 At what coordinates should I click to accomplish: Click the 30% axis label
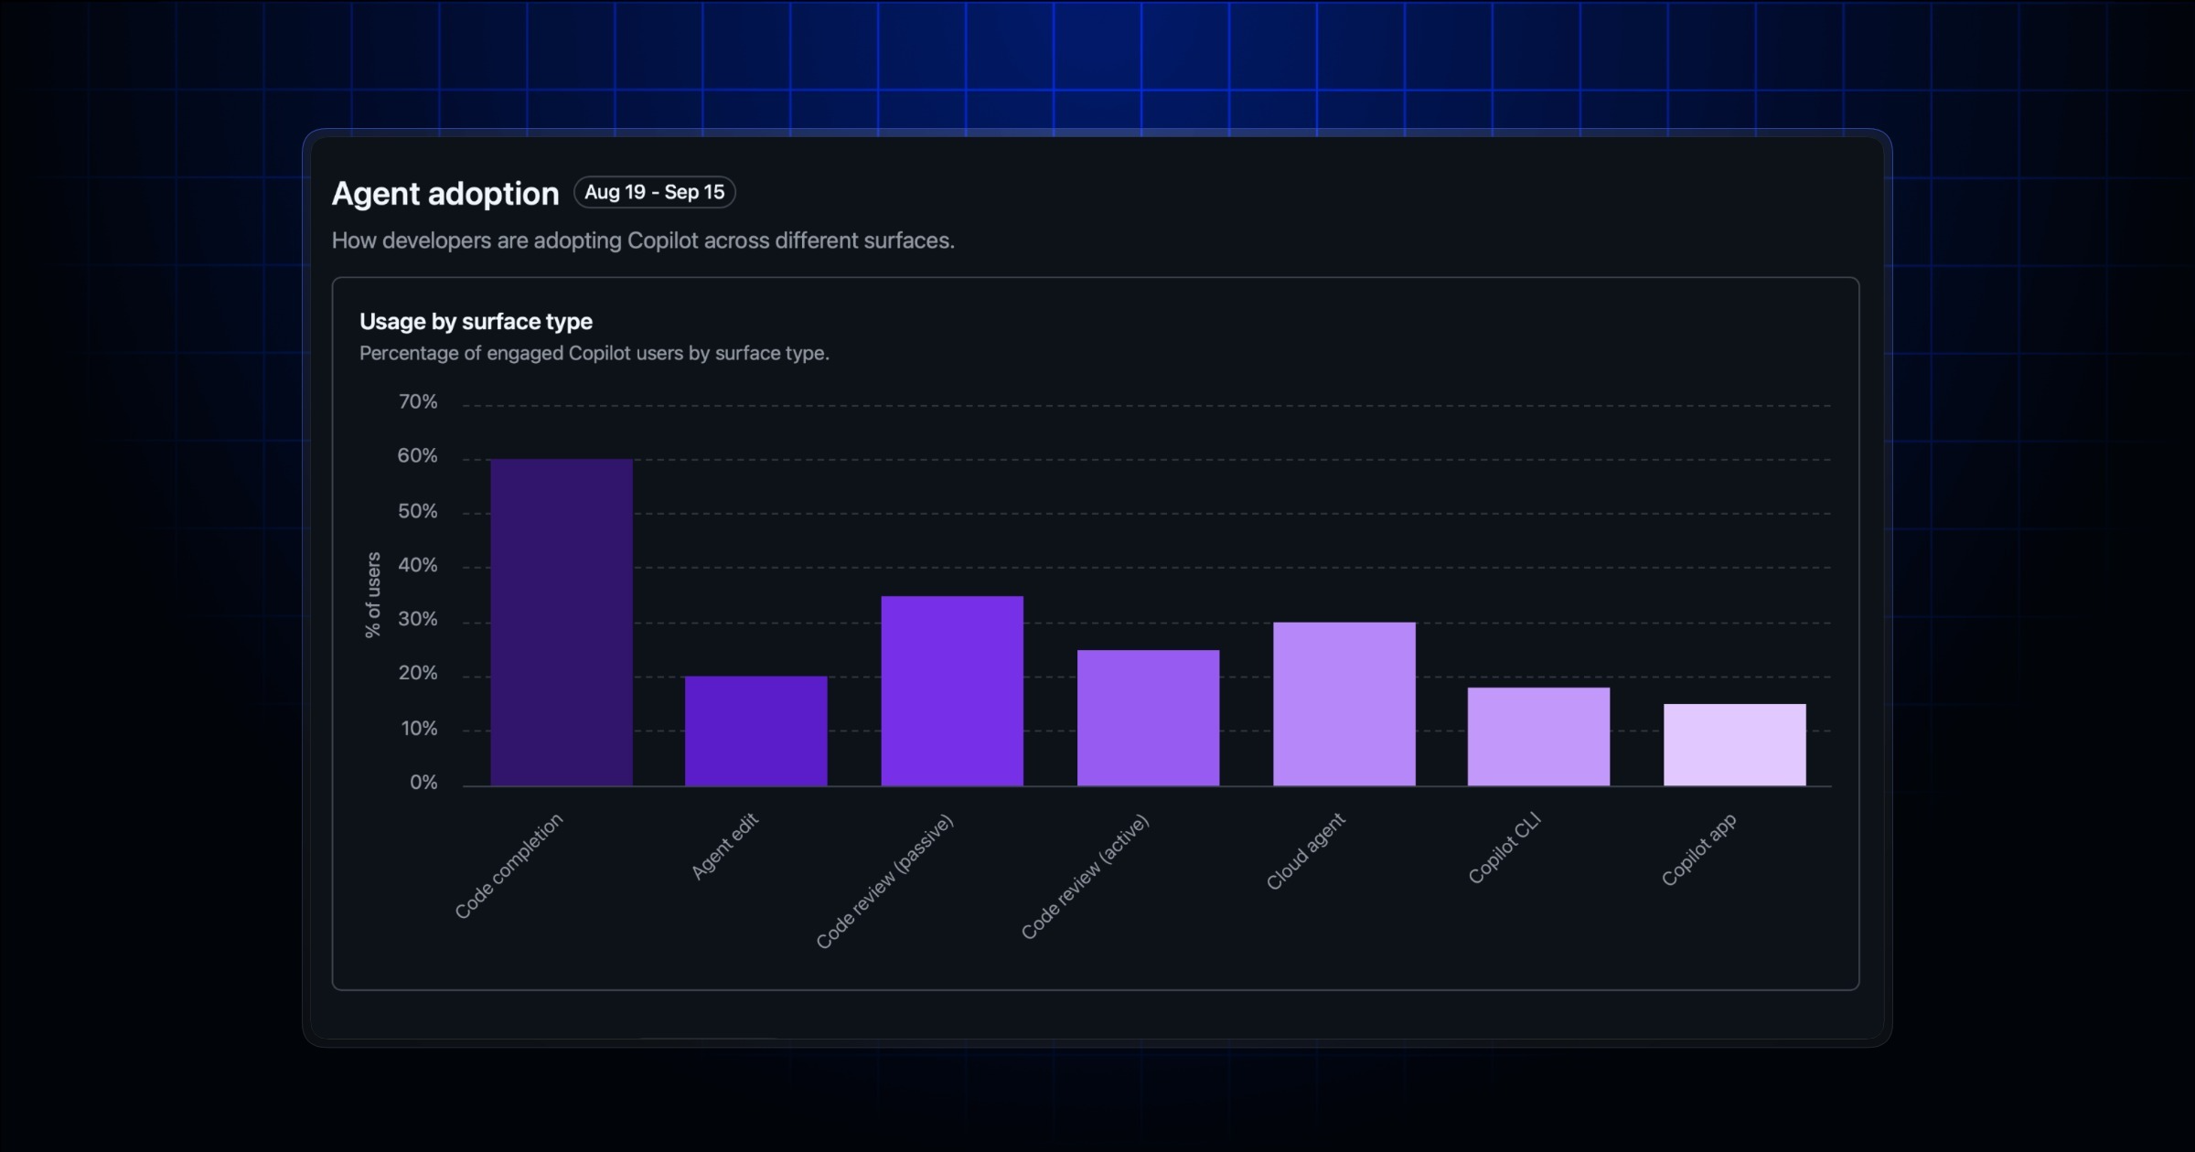pyautogui.click(x=418, y=619)
